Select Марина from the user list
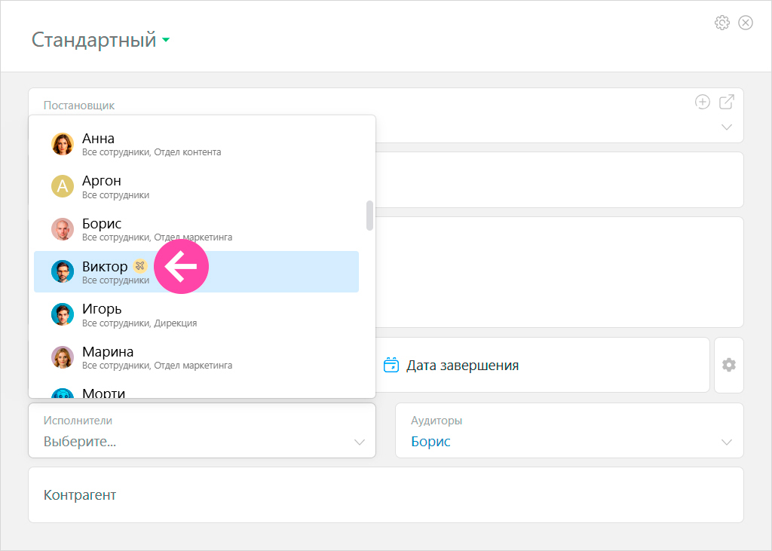The image size is (772, 551). [x=196, y=357]
